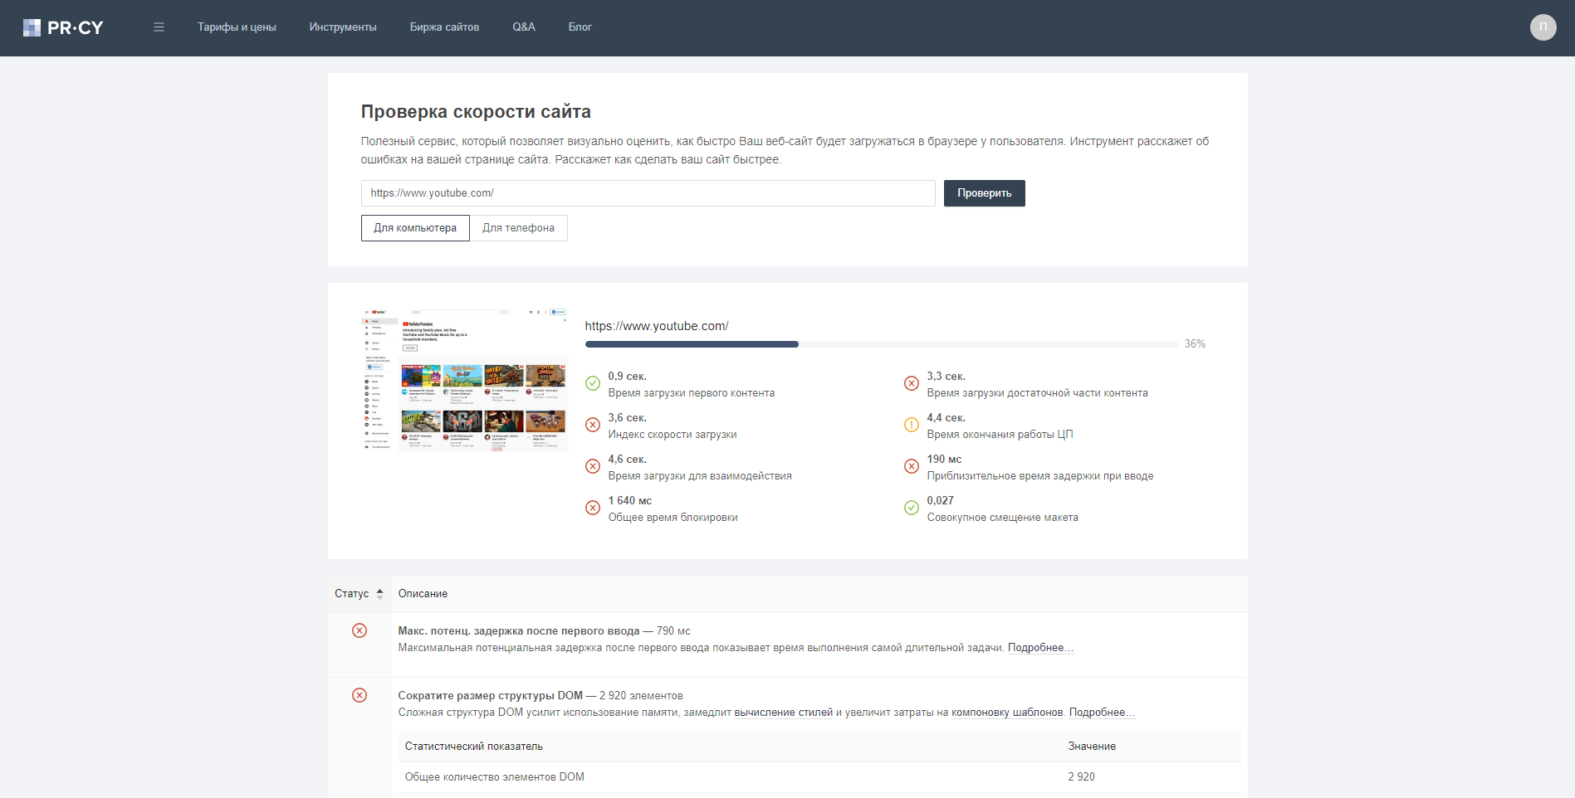Image resolution: width=1575 pixels, height=798 pixels.
Task: Click the Значение column header
Action: (1092, 747)
